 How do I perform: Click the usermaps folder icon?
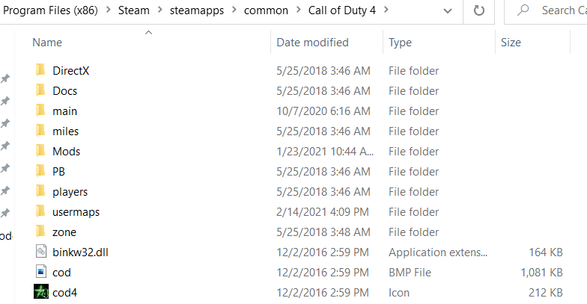40,211
